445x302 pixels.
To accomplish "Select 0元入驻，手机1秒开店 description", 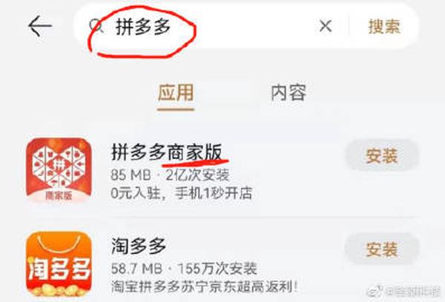I will point(182,193).
